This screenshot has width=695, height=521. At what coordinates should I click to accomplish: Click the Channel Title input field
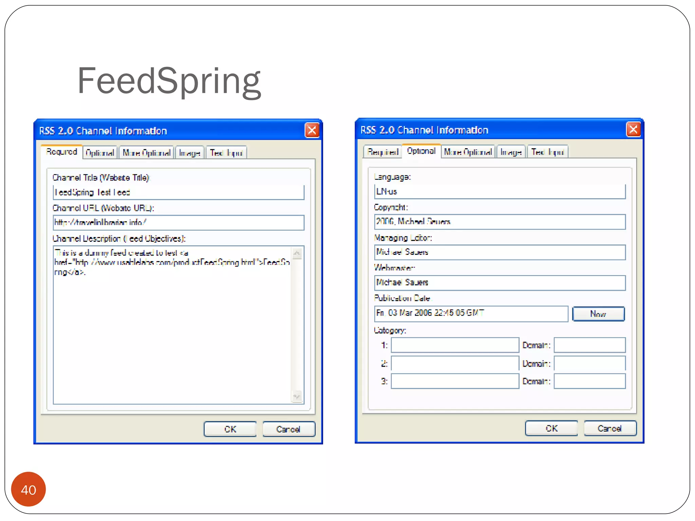(x=179, y=192)
